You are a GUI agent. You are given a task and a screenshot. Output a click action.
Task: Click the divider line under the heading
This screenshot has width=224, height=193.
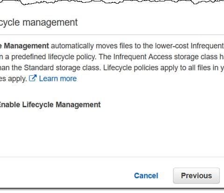112,35
